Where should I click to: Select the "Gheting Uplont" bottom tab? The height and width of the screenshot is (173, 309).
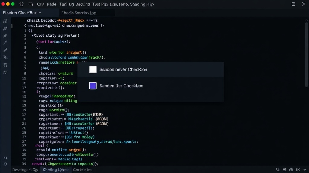pos(56,170)
